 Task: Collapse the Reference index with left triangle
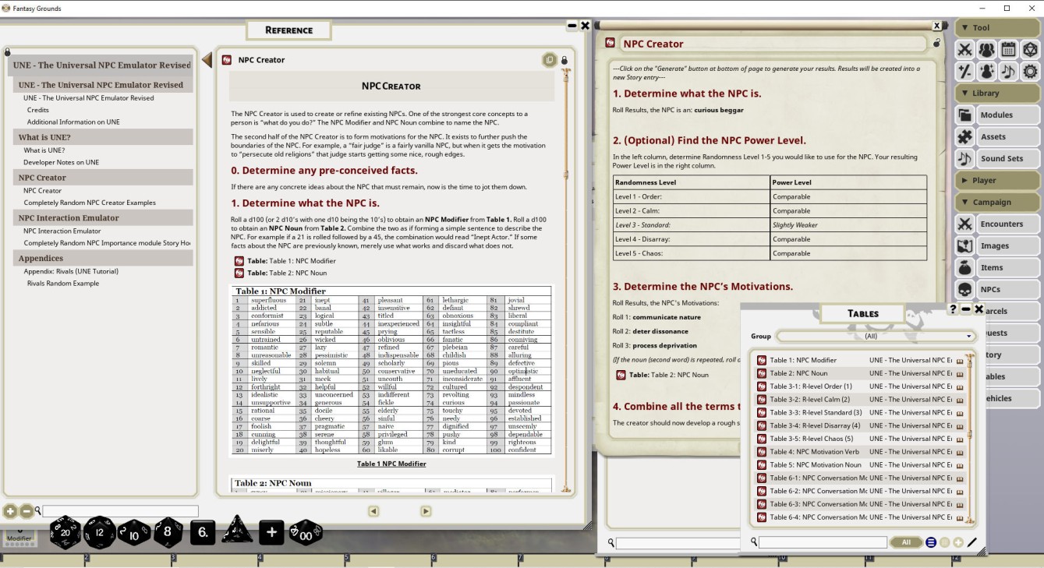[207, 60]
